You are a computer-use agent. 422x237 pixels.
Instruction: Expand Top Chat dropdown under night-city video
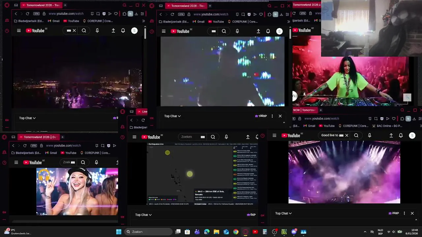click(27, 118)
